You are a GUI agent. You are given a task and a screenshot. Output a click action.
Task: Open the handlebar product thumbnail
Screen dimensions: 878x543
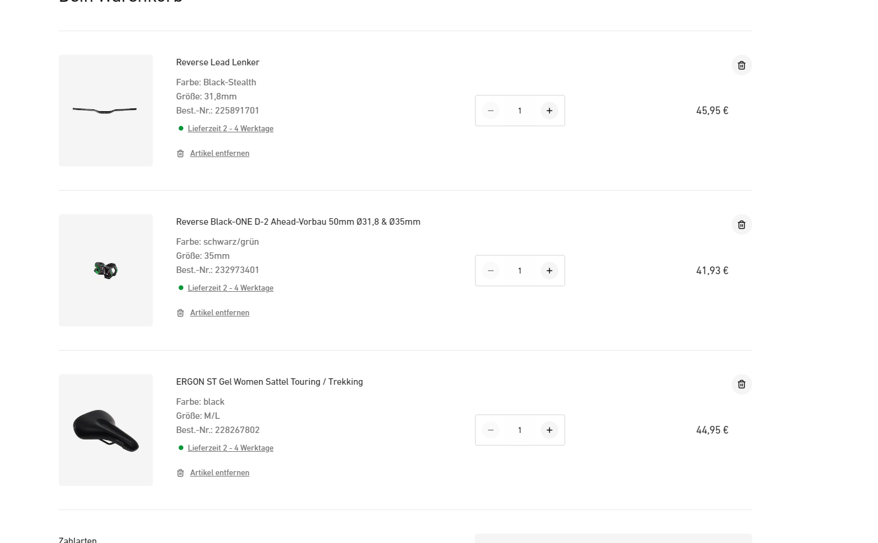tap(106, 111)
